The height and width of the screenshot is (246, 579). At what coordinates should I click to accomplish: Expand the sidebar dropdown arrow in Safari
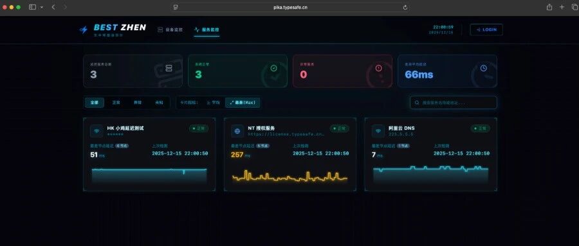click(x=41, y=7)
